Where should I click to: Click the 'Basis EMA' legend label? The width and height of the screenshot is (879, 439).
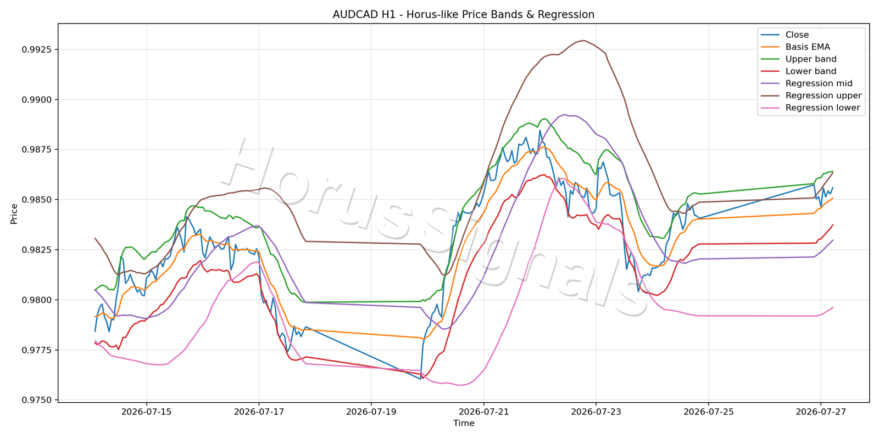click(x=808, y=47)
